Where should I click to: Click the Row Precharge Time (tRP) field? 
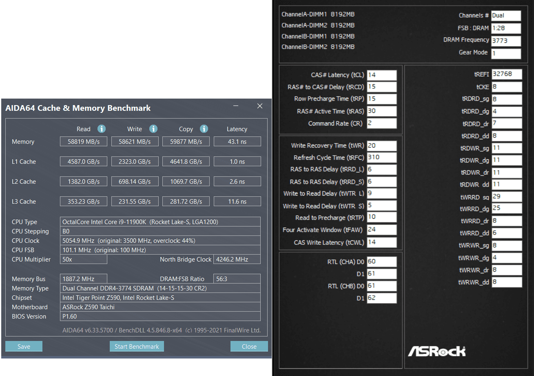pyautogui.click(x=381, y=99)
